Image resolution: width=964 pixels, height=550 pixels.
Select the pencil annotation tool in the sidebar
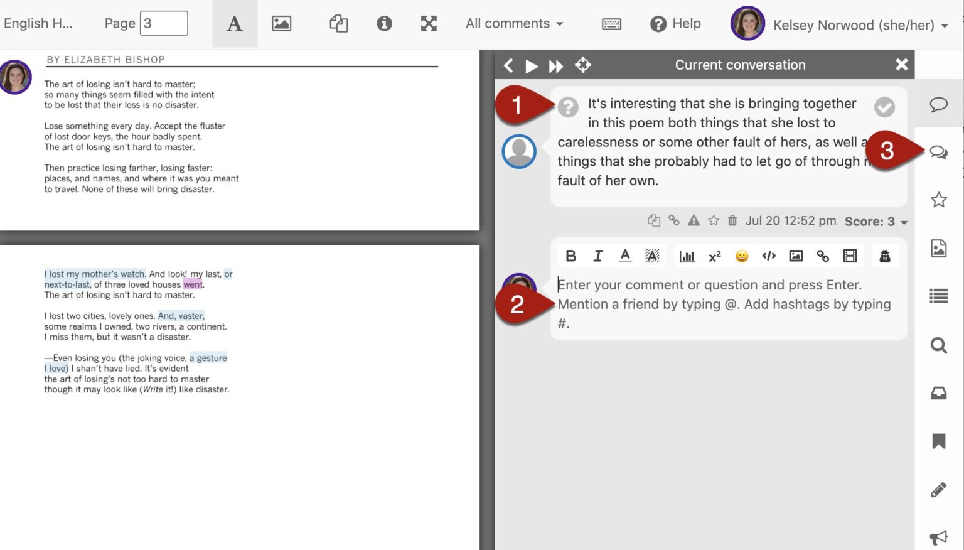point(938,489)
